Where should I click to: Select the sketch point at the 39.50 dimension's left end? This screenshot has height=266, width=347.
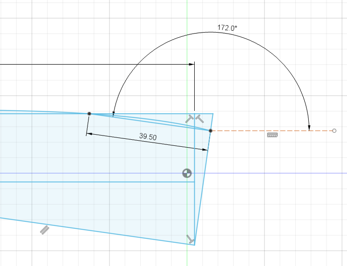pyautogui.click(x=89, y=114)
